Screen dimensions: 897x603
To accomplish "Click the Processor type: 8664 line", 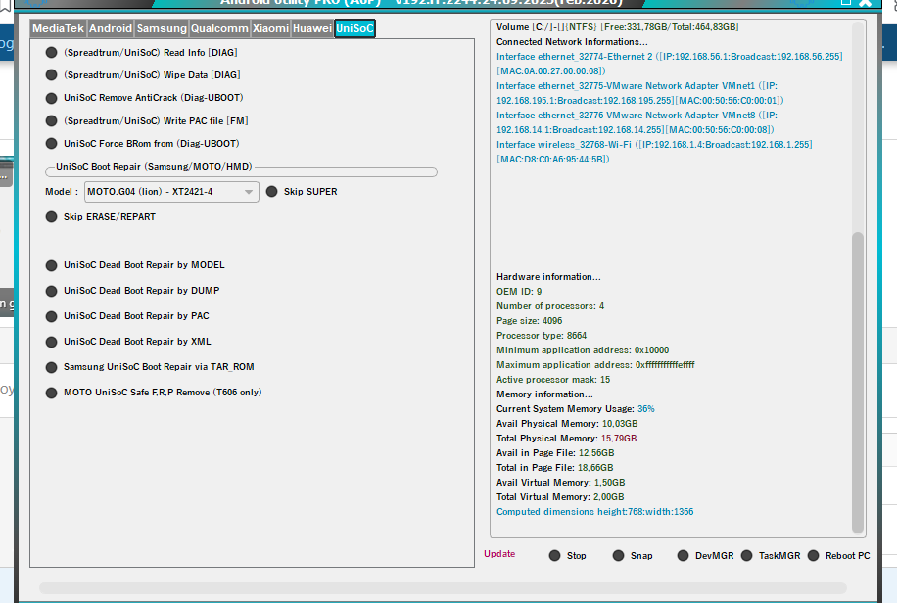I will click(x=542, y=336).
